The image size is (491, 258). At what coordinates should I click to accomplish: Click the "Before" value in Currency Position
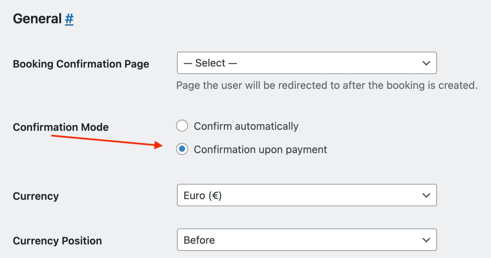pos(199,240)
